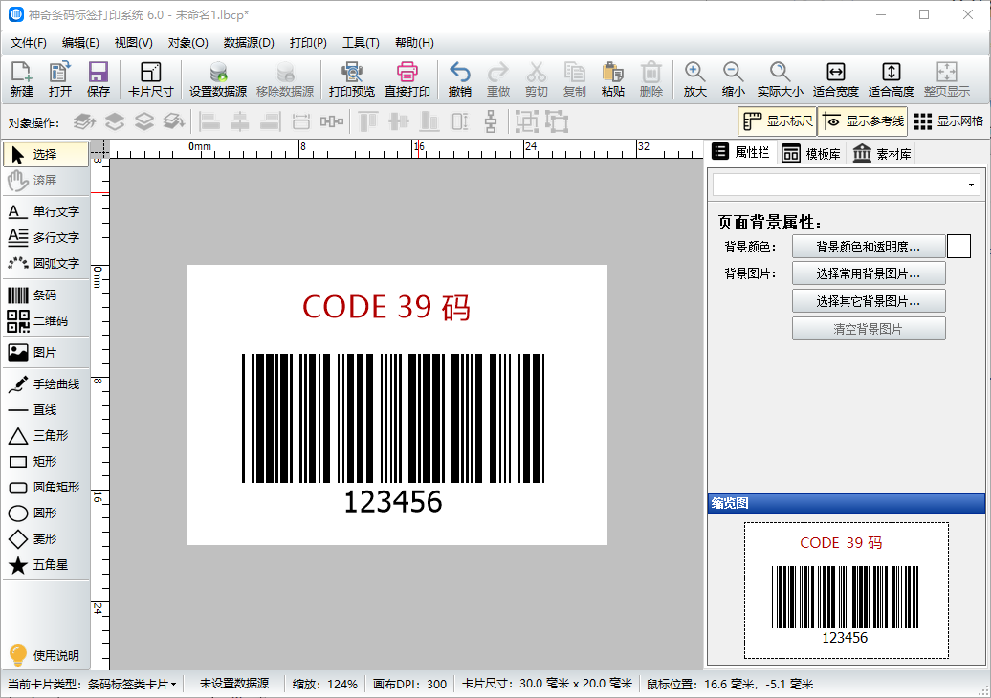Switch to the 模板库 tab

(811, 154)
